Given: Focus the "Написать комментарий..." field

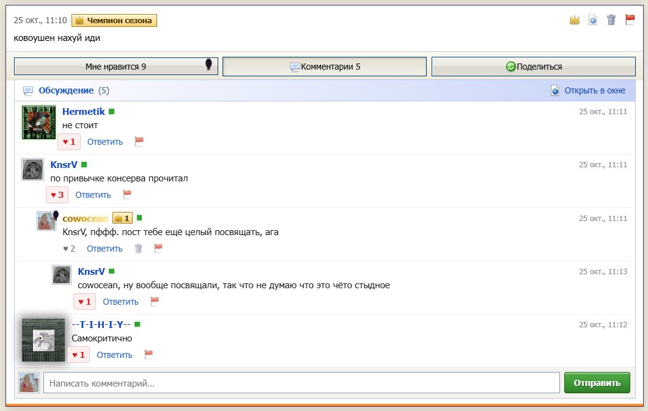Looking at the screenshot, I should [301, 383].
